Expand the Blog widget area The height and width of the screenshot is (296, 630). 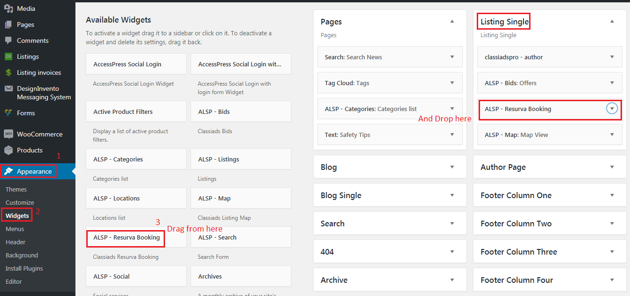pyautogui.click(x=452, y=167)
